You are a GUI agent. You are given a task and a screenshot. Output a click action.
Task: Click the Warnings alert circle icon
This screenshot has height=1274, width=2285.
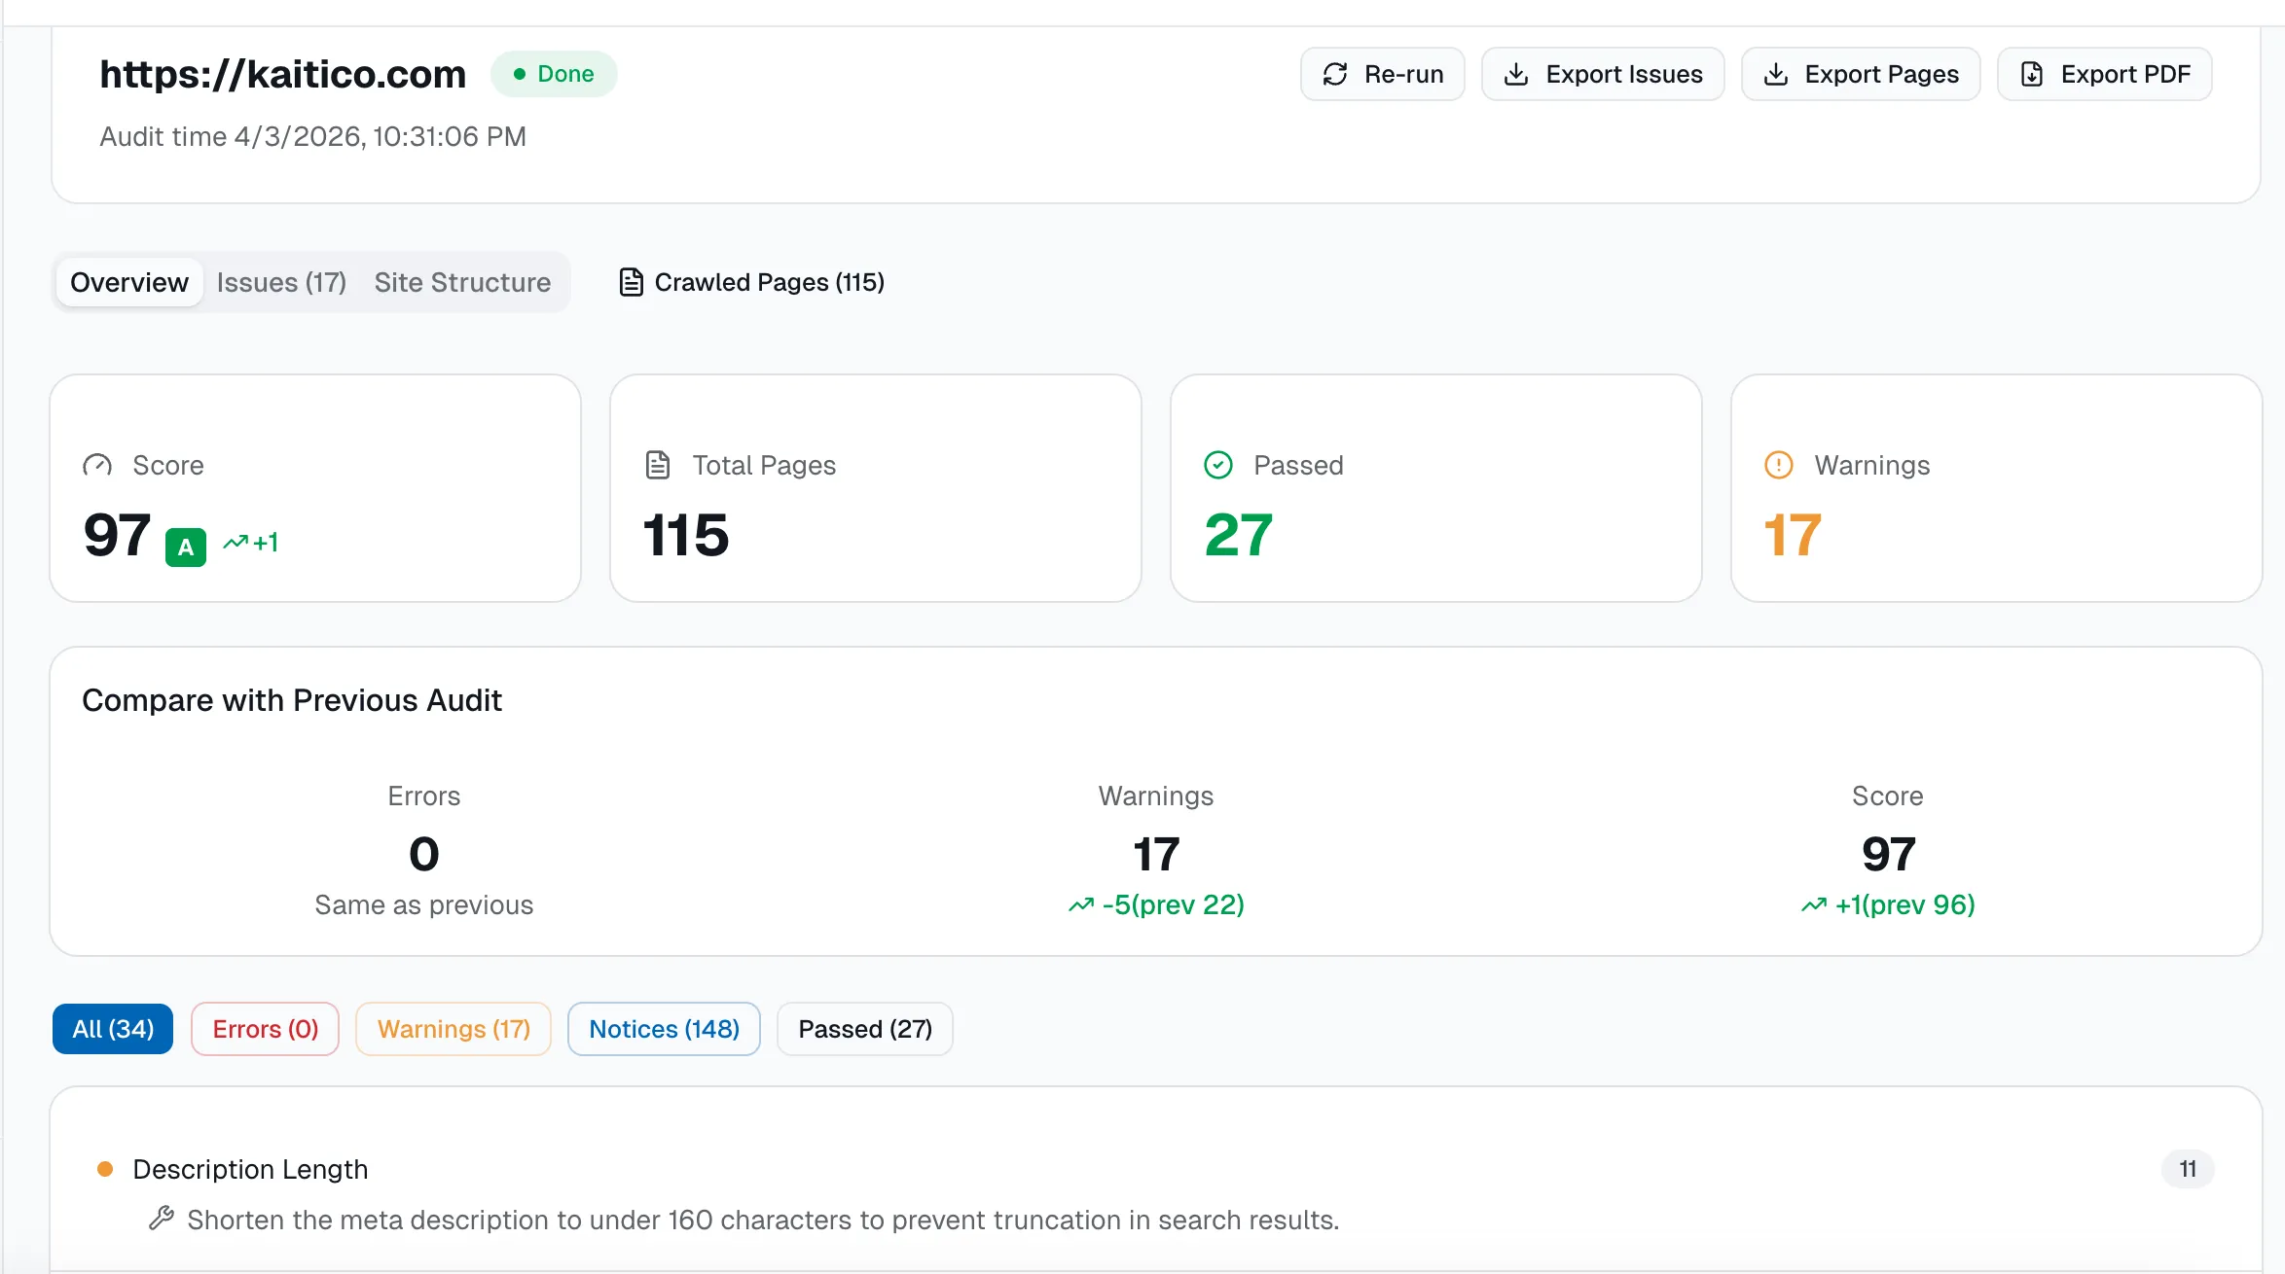1779,465
